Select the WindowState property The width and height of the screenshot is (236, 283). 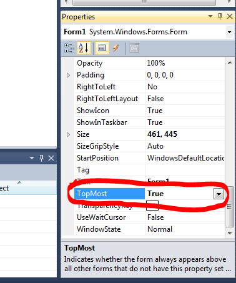coord(109,229)
